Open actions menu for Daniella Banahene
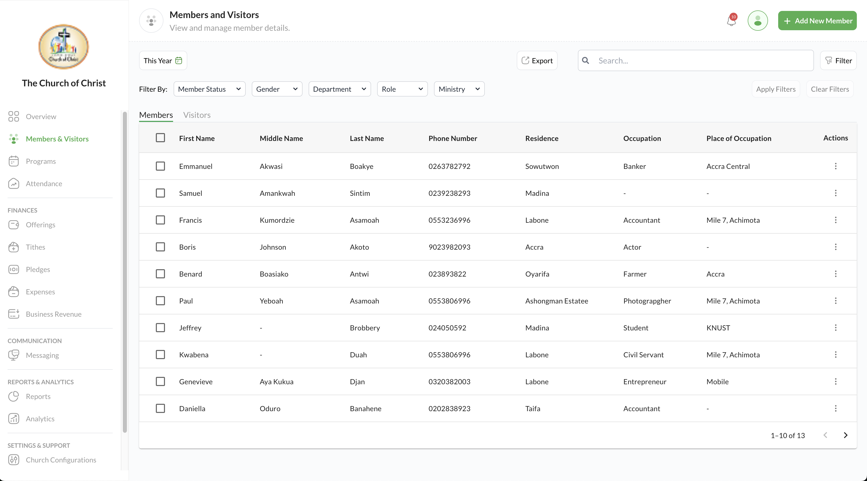Screen dimensions: 867x481 click(x=835, y=409)
